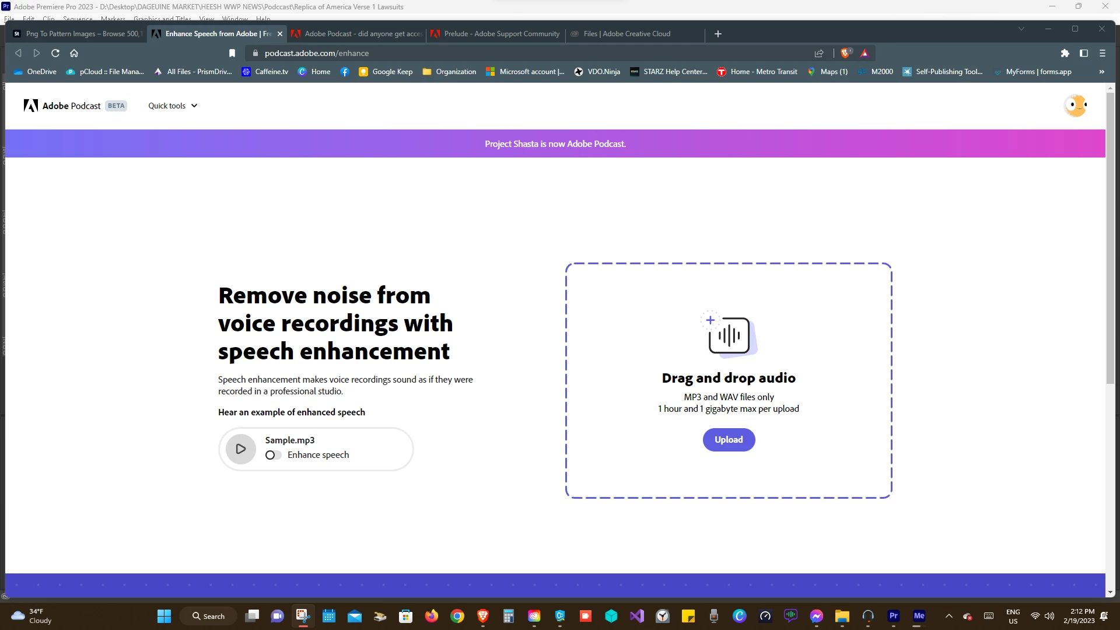Viewport: 1120px width, 630px height.
Task: Open the browser hamburger menu
Action: pos(1102,53)
